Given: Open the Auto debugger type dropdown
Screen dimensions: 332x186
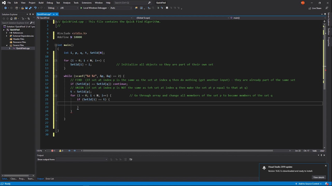Looking at the screenshot, I should (x=121, y=8).
